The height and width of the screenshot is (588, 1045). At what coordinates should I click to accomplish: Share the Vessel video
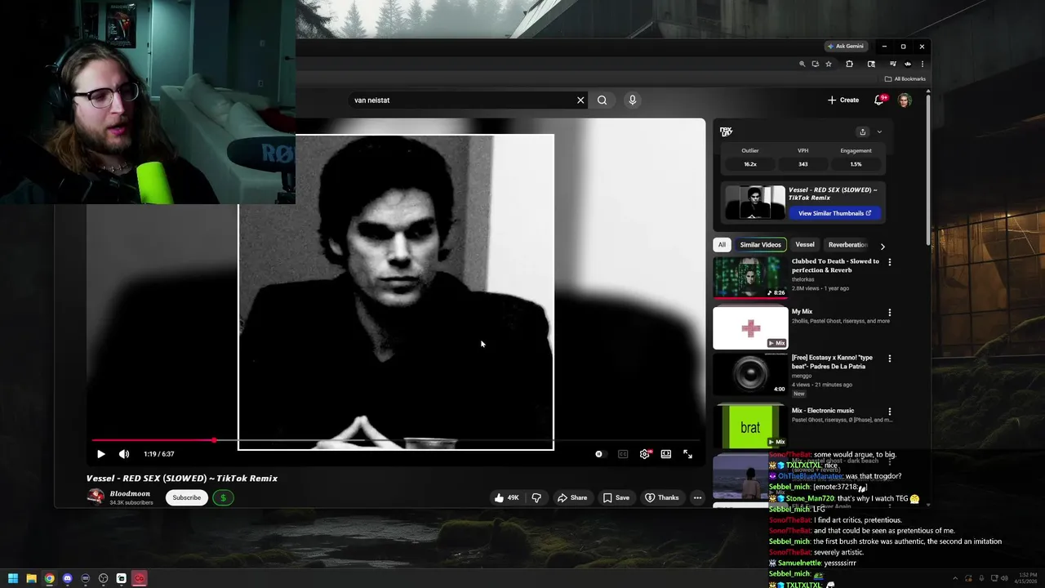[x=571, y=497]
